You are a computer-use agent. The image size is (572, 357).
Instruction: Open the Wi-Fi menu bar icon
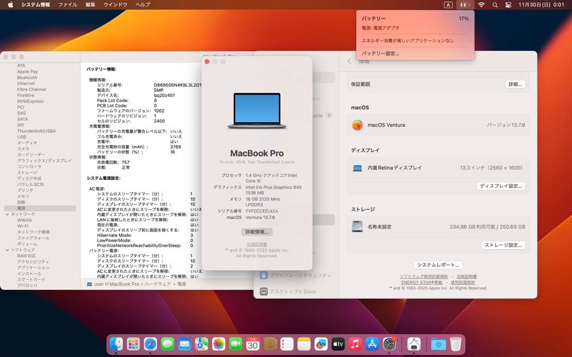(481, 5)
